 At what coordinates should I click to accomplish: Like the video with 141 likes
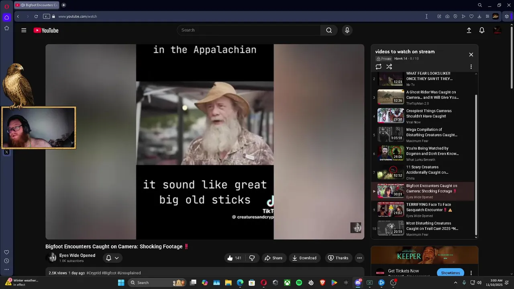click(234, 258)
